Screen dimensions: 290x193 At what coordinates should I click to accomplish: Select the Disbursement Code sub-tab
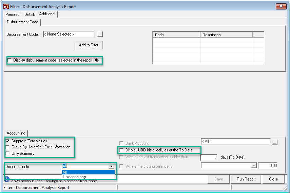point(22,22)
